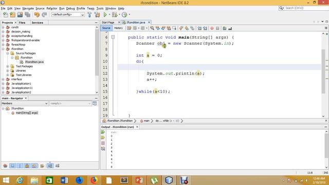Click the Settings icon in Output panel
The image size is (329, 185).
[103, 149]
